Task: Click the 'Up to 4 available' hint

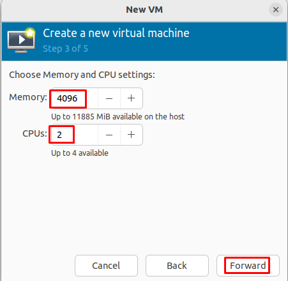Action: pyautogui.click(x=80, y=153)
